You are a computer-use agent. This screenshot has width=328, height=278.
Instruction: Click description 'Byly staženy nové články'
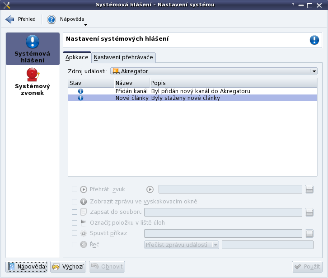(186, 98)
